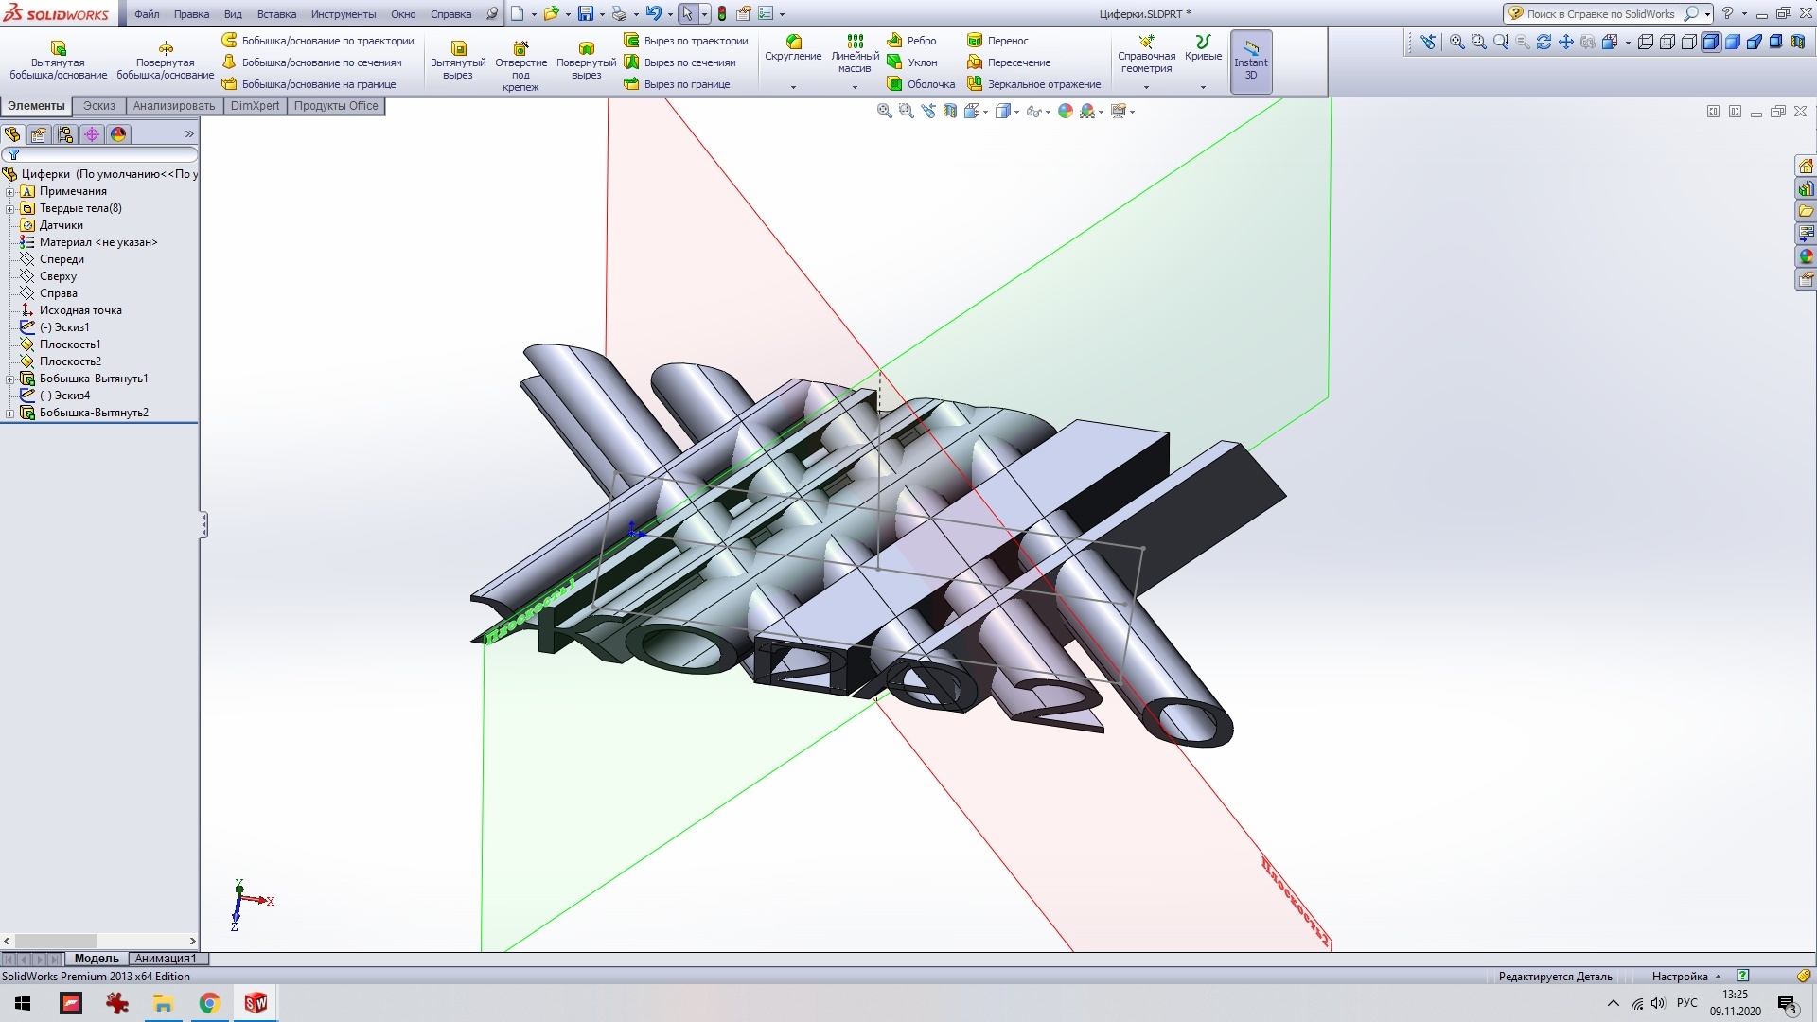1817x1022 pixels.
Task: Click the Save floppy disk icon
Action: (586, 14)
